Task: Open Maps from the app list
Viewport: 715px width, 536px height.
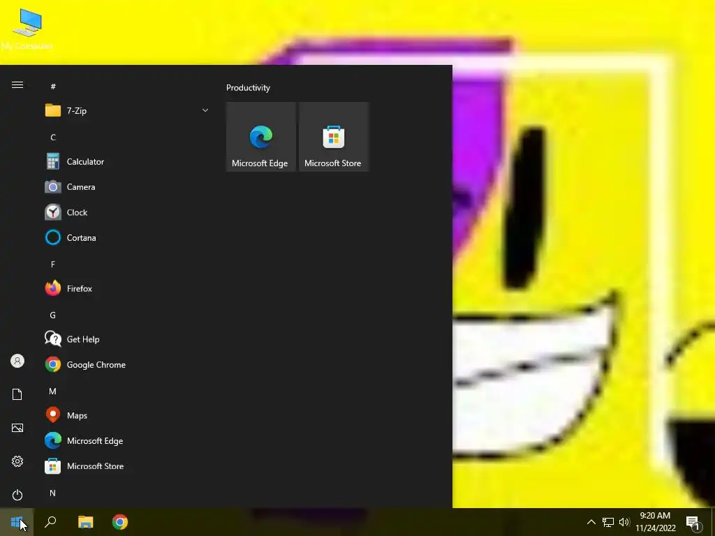Action: click(x=127, y=416)
